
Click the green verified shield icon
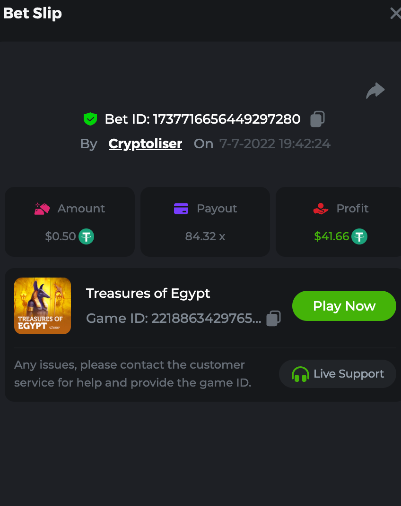coord(90,119)
